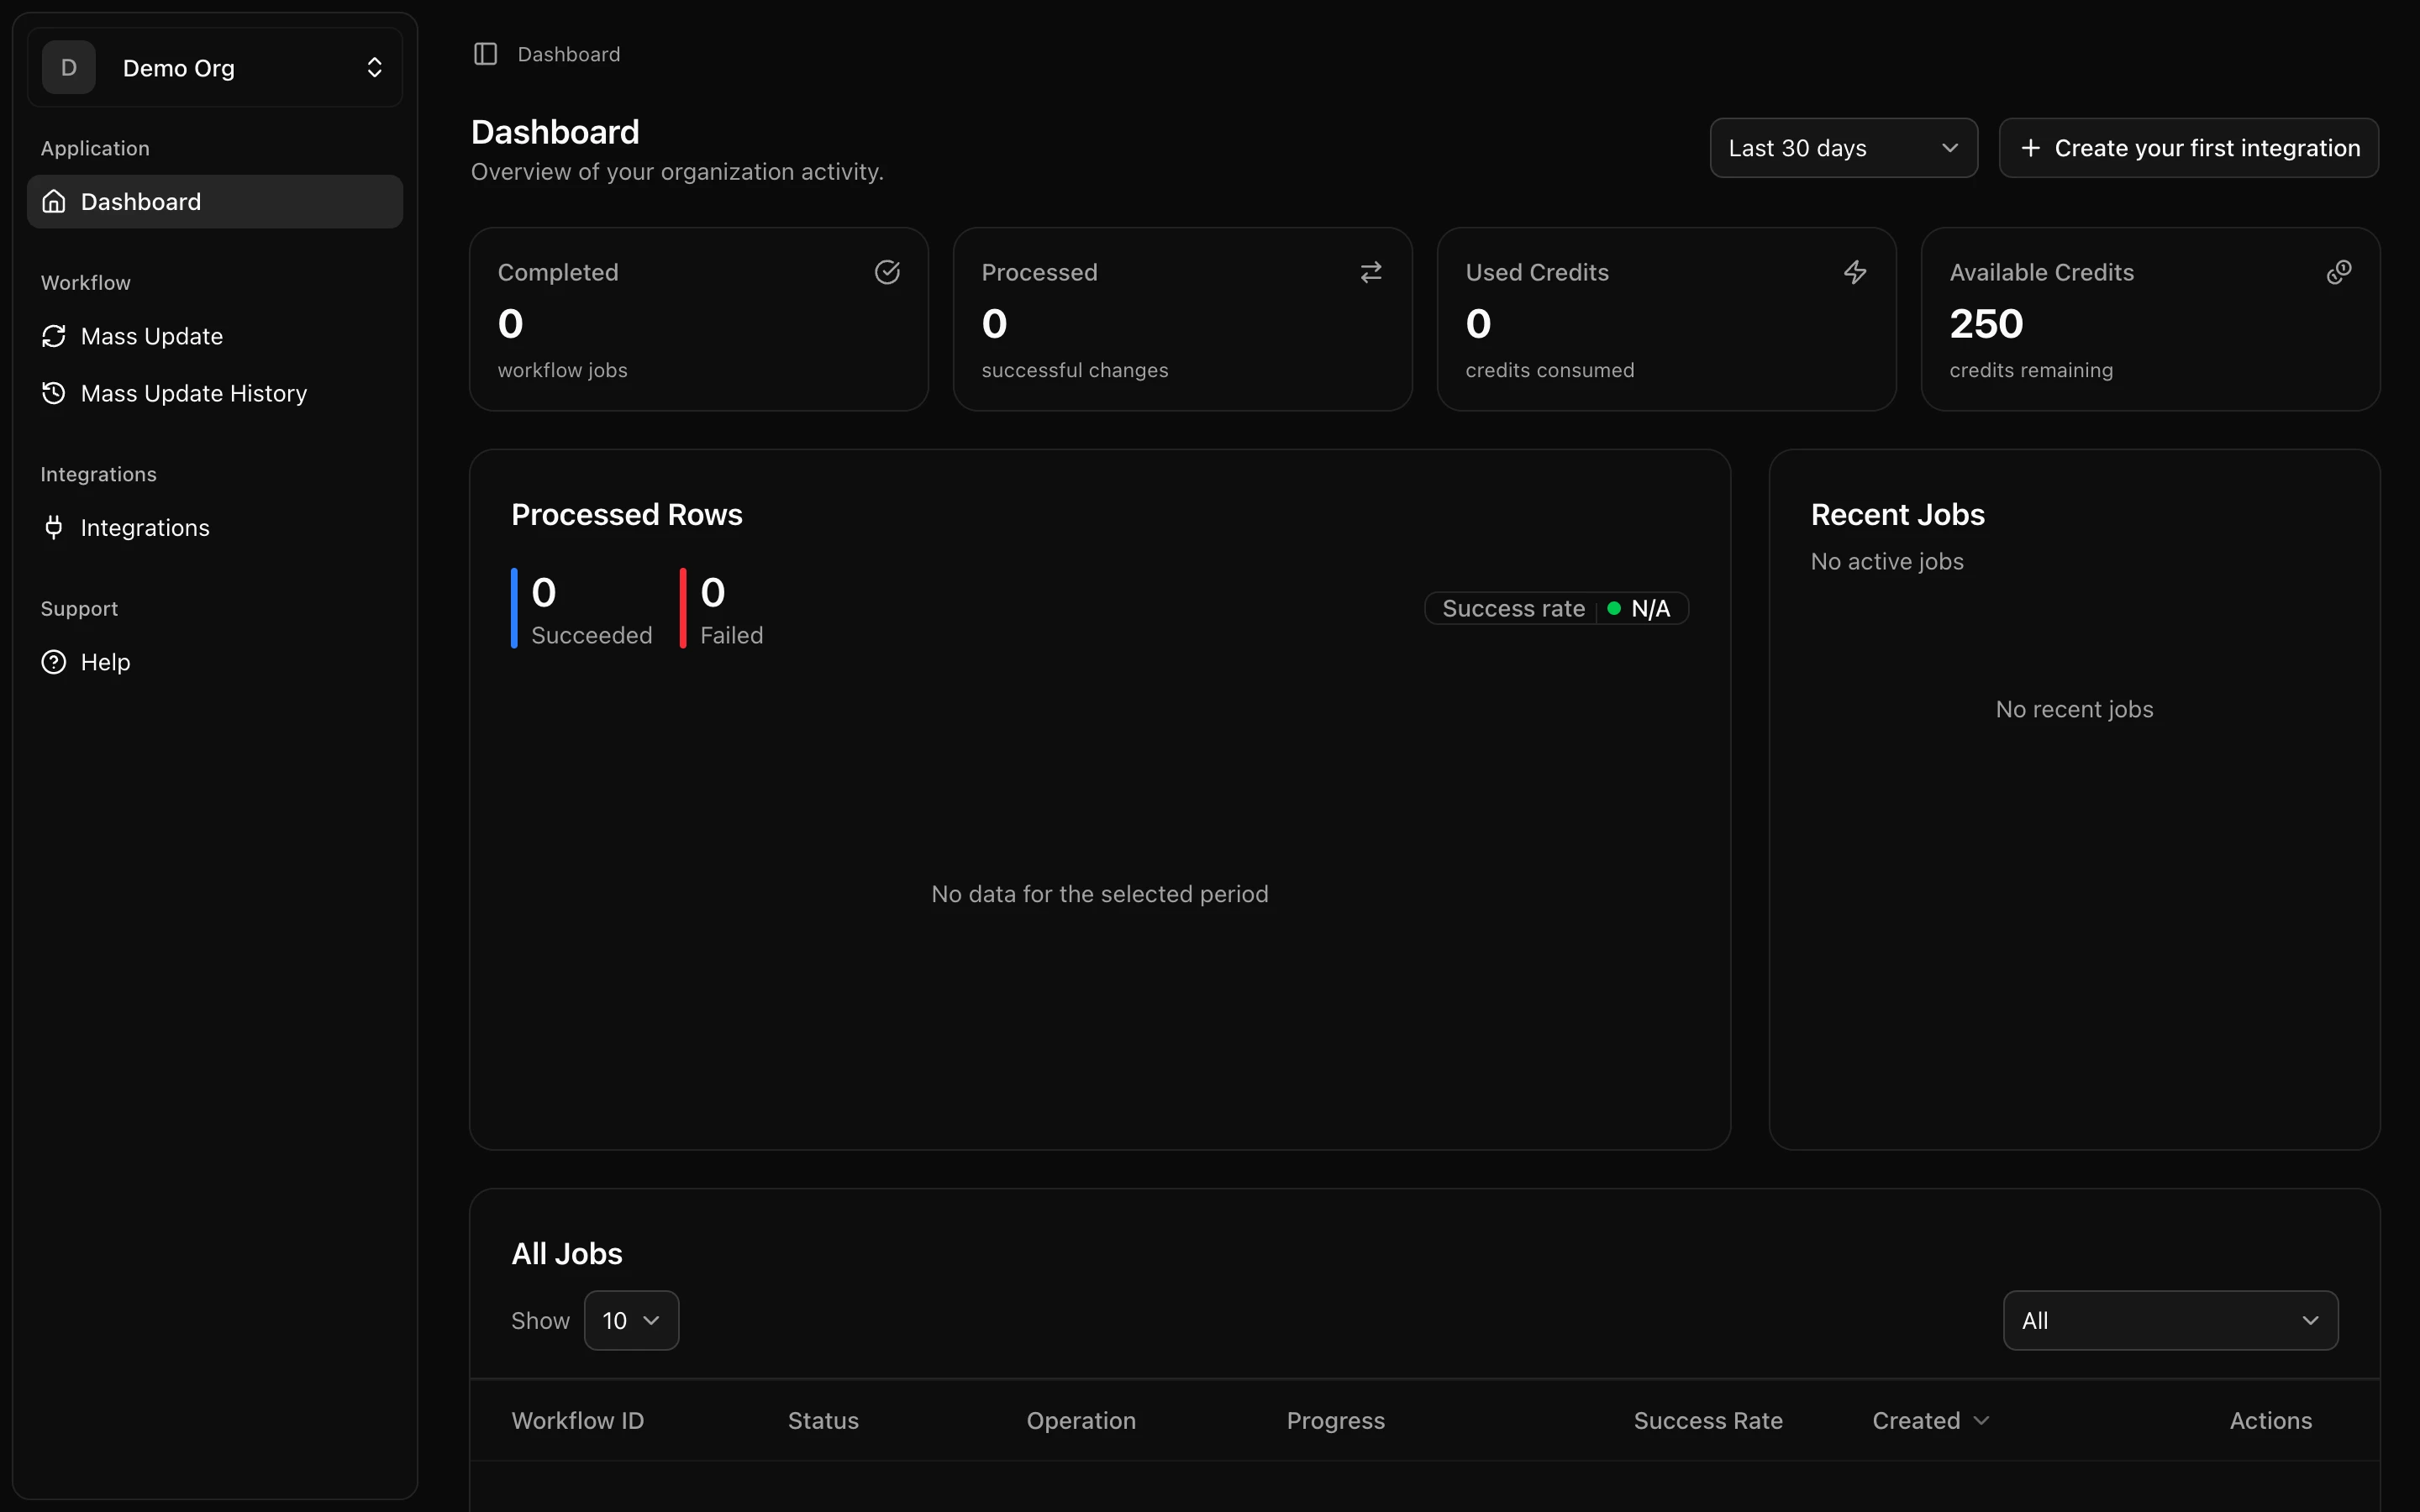The height and width of the screenshot is (1512, 2420).
Task: Click the Help question mark icon
Action: (x=53, y=661)
